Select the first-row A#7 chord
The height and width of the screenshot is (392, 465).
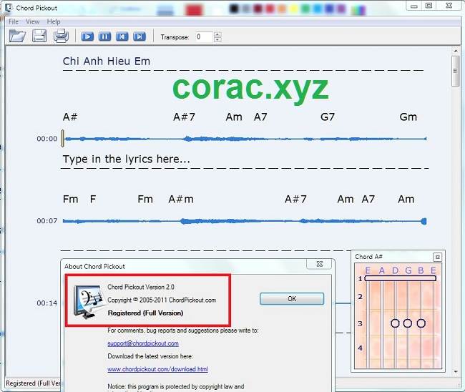(x=184, y=117)
